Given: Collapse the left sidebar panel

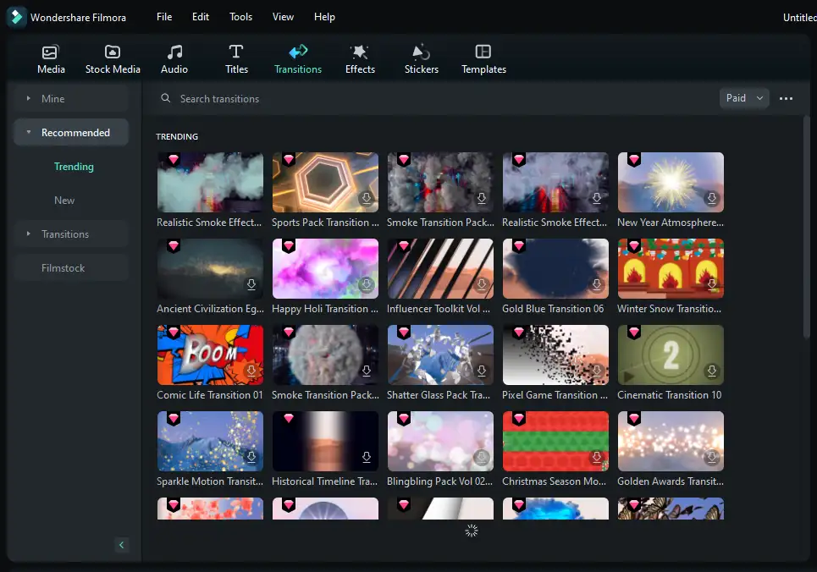Looking at the screenshot, I should [122, 545].
